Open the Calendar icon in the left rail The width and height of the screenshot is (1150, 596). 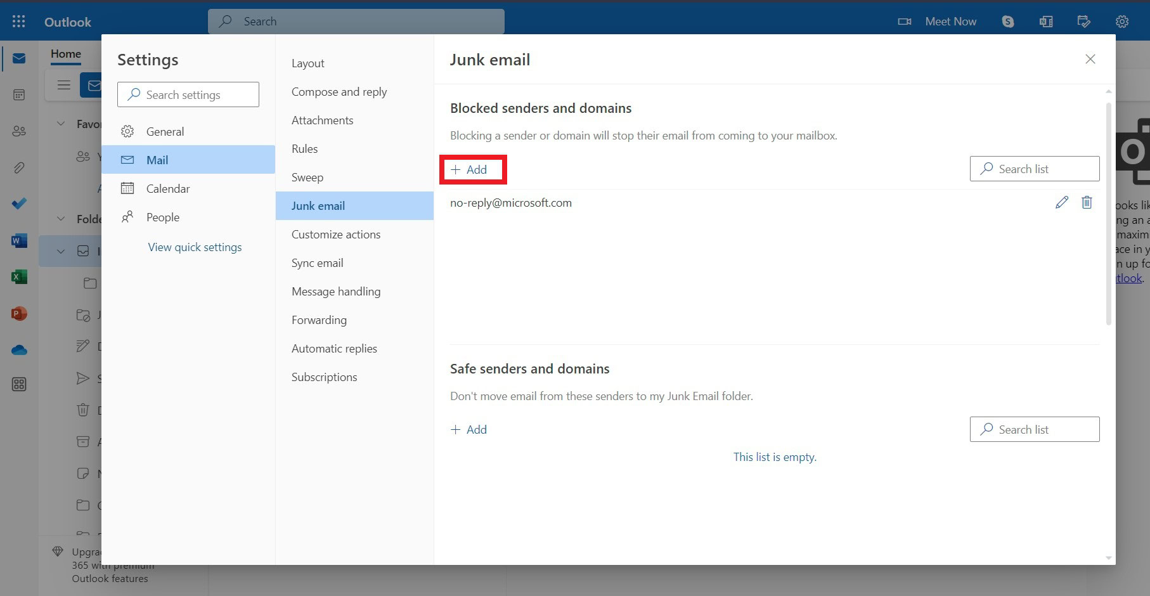[x=19, y=95]
